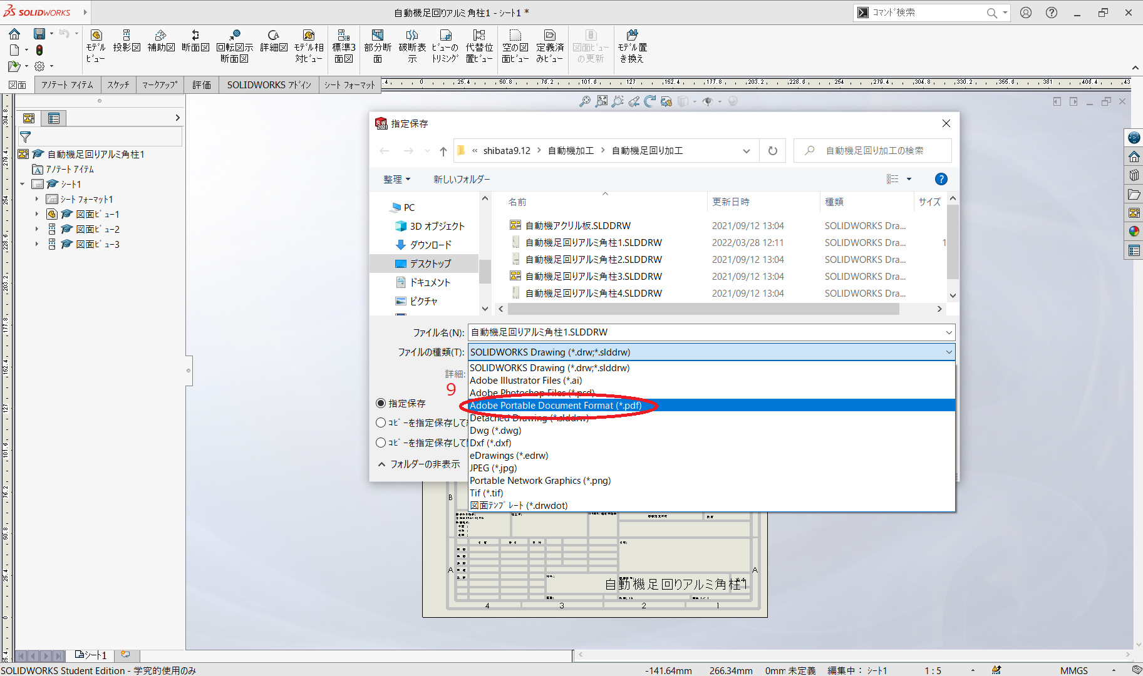The height and width of the screenshot is (676, 1143).
Task: Open the file name dropdown arrow
Action: click(x=949, y=332)
